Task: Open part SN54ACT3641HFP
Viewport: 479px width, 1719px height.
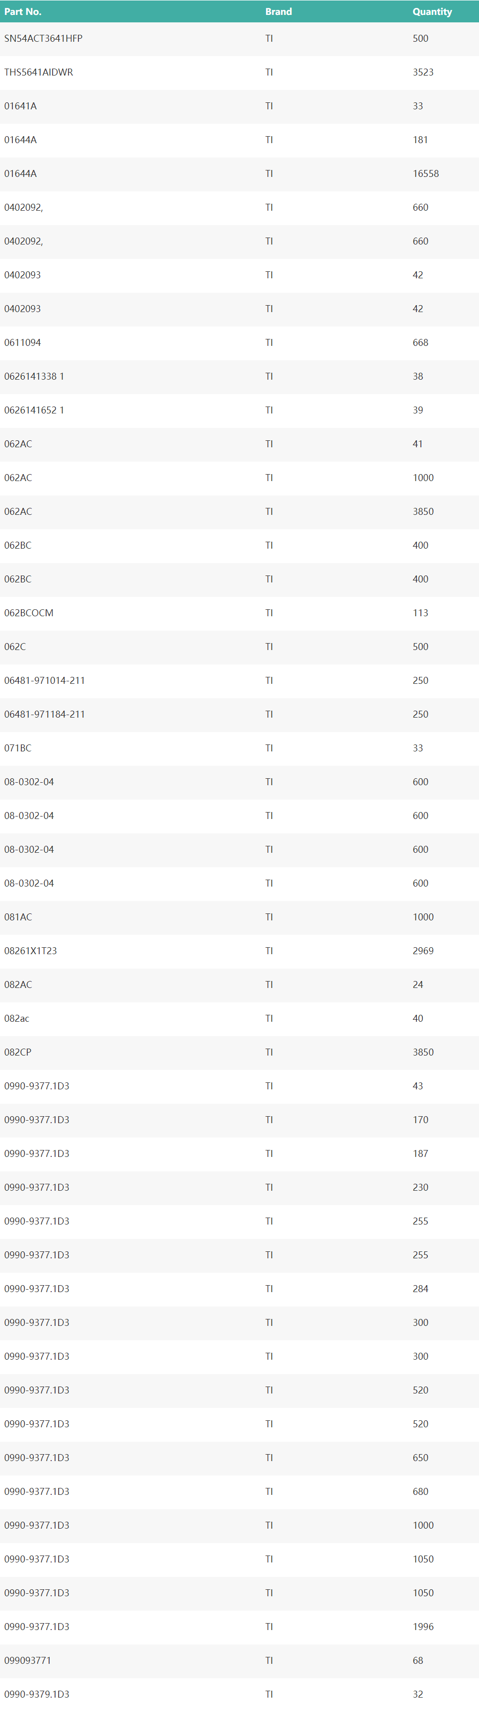Action: (43, 39)
